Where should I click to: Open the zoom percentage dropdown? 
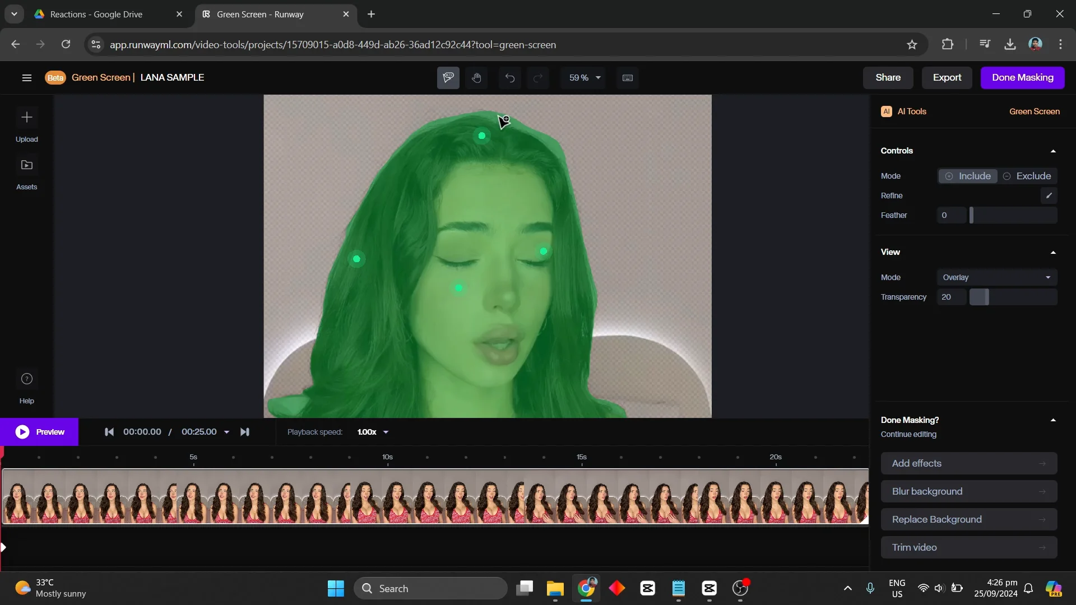pos(584,77)
